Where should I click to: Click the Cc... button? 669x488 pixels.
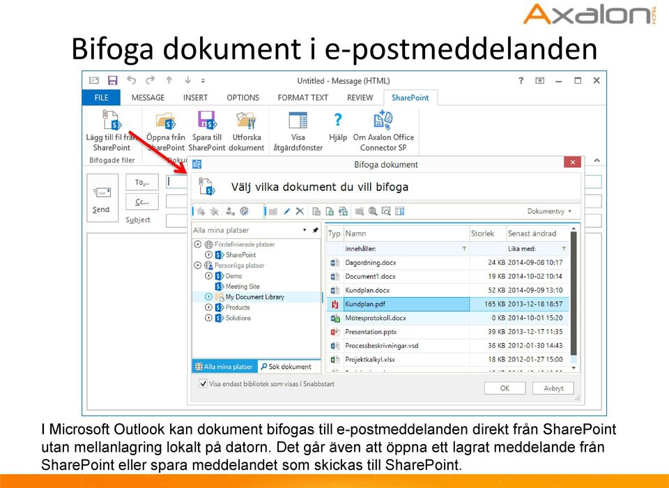click(142, 201)
